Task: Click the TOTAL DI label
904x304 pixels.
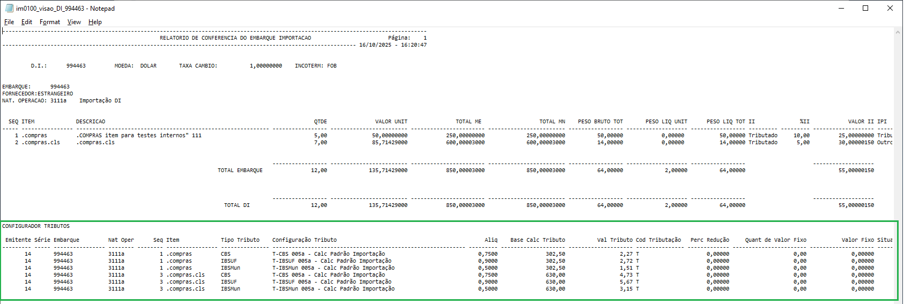Action: [x=237, y=205]
